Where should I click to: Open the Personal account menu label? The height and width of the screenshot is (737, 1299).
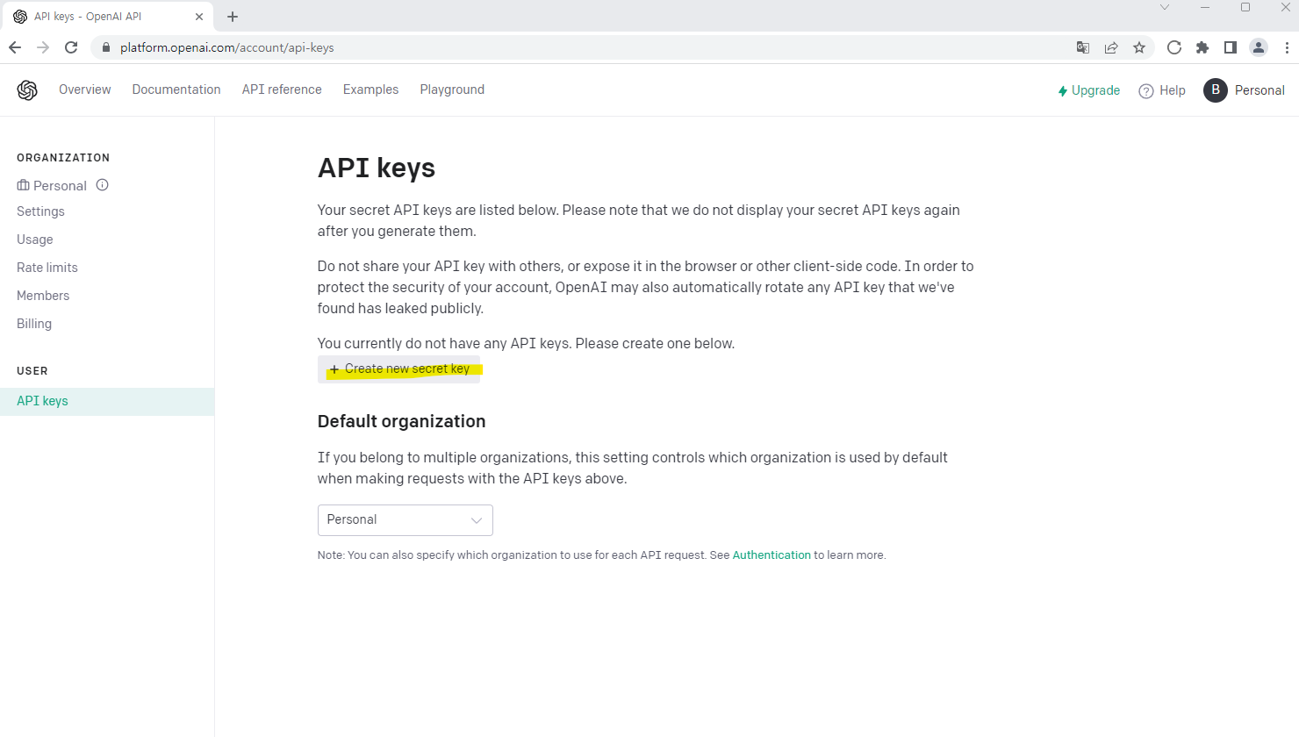(x=1260, y=90)
